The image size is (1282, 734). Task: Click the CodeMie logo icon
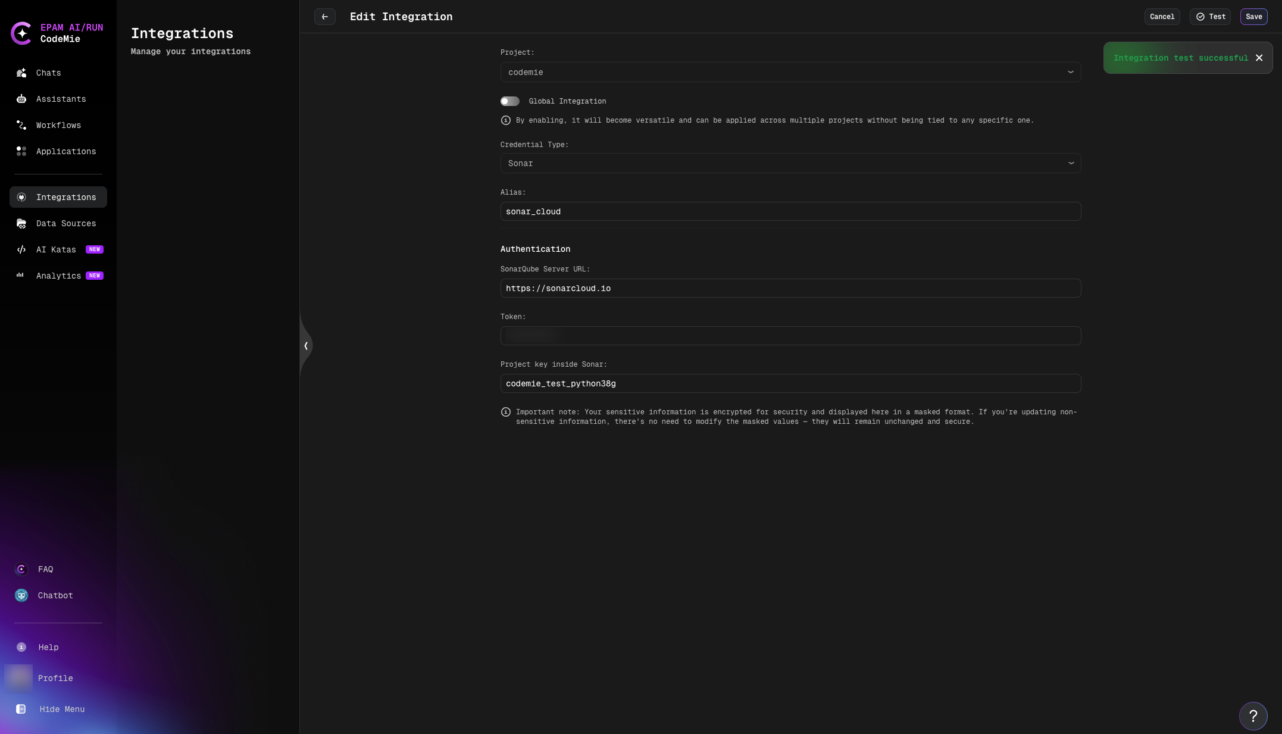22,33
